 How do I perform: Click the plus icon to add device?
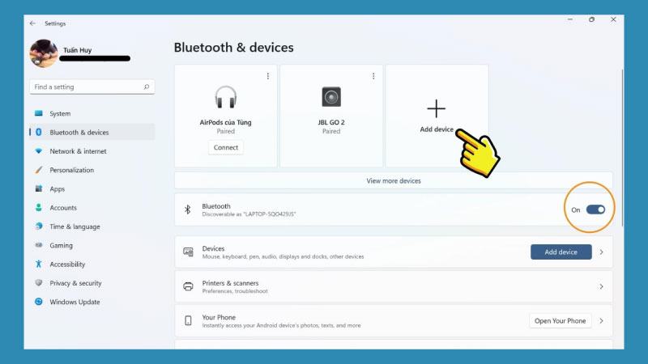click(x=436, y=108)
